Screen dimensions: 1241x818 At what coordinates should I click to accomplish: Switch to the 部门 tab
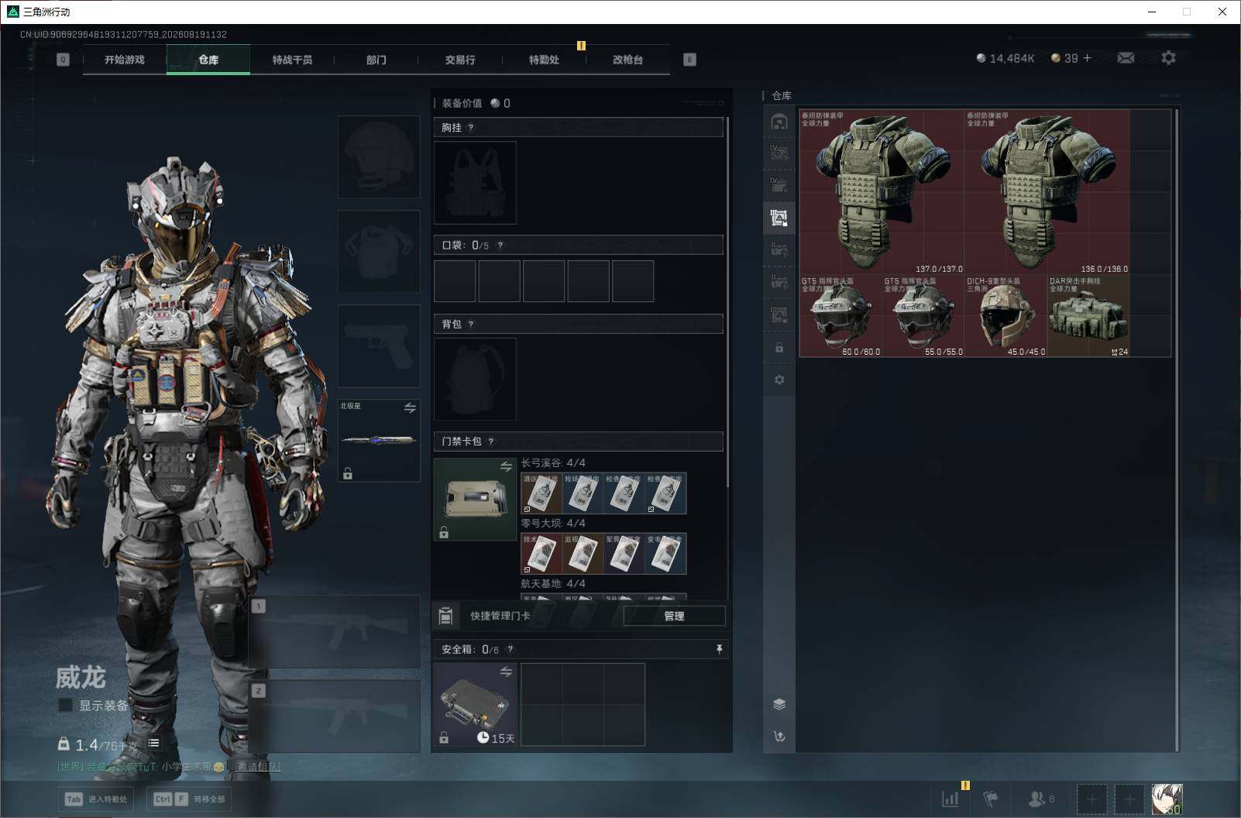click(x=376, y=60)
